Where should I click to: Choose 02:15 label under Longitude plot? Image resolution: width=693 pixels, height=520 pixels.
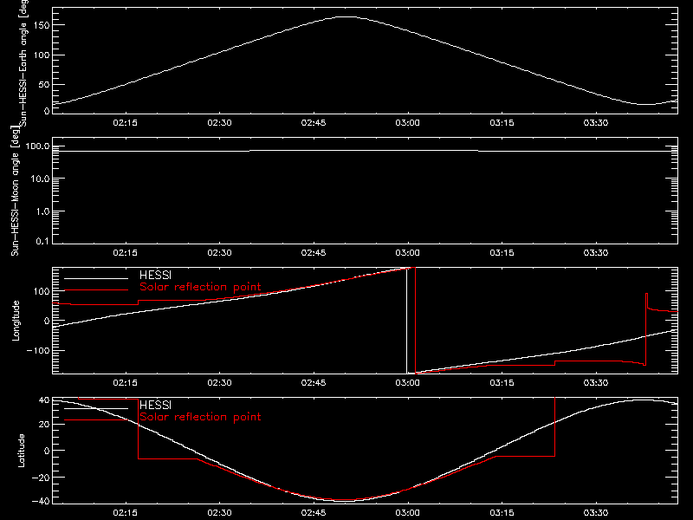point(125,382)
